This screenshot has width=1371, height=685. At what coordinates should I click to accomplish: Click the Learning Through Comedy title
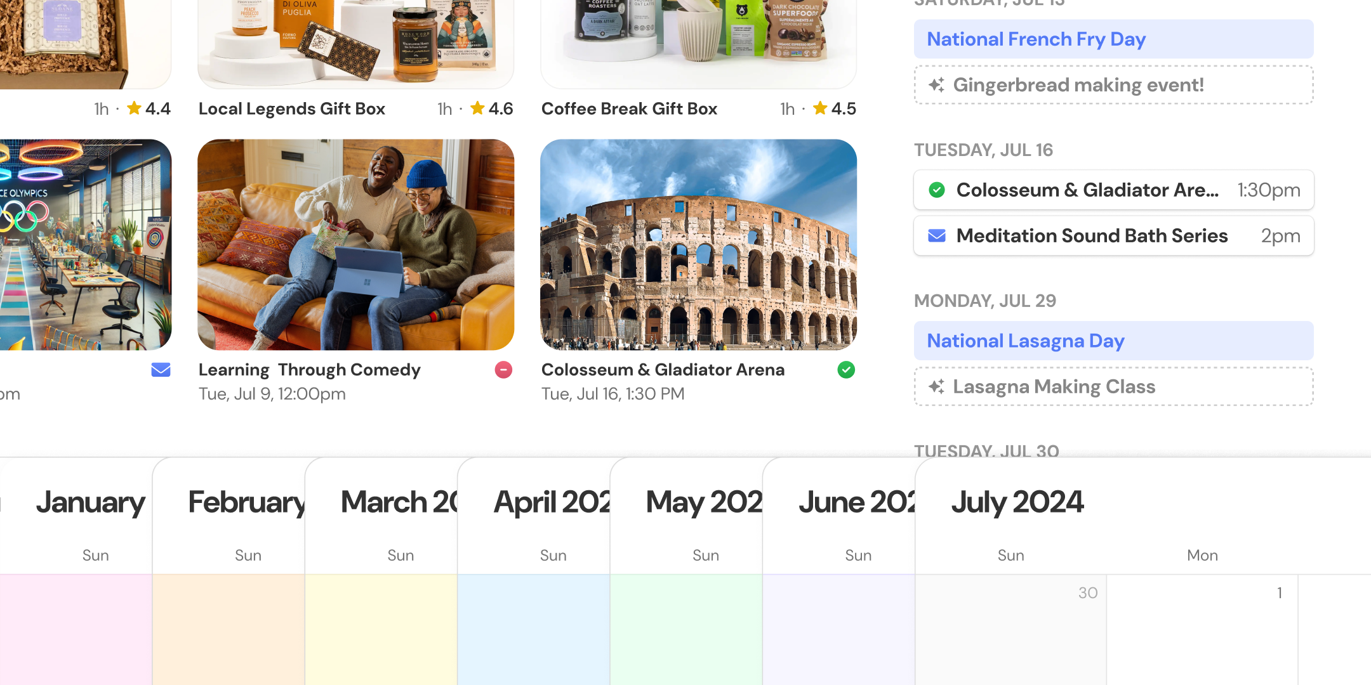pyautogui.click(x=310, y=370)
